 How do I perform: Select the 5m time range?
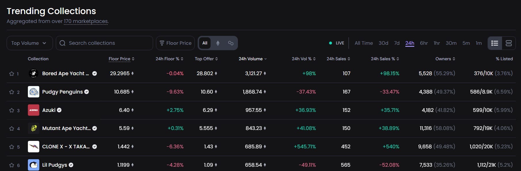466,43
